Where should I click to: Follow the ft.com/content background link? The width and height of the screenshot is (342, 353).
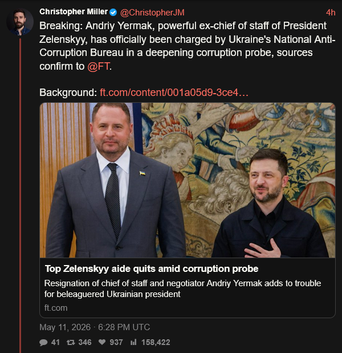[174, 93]
